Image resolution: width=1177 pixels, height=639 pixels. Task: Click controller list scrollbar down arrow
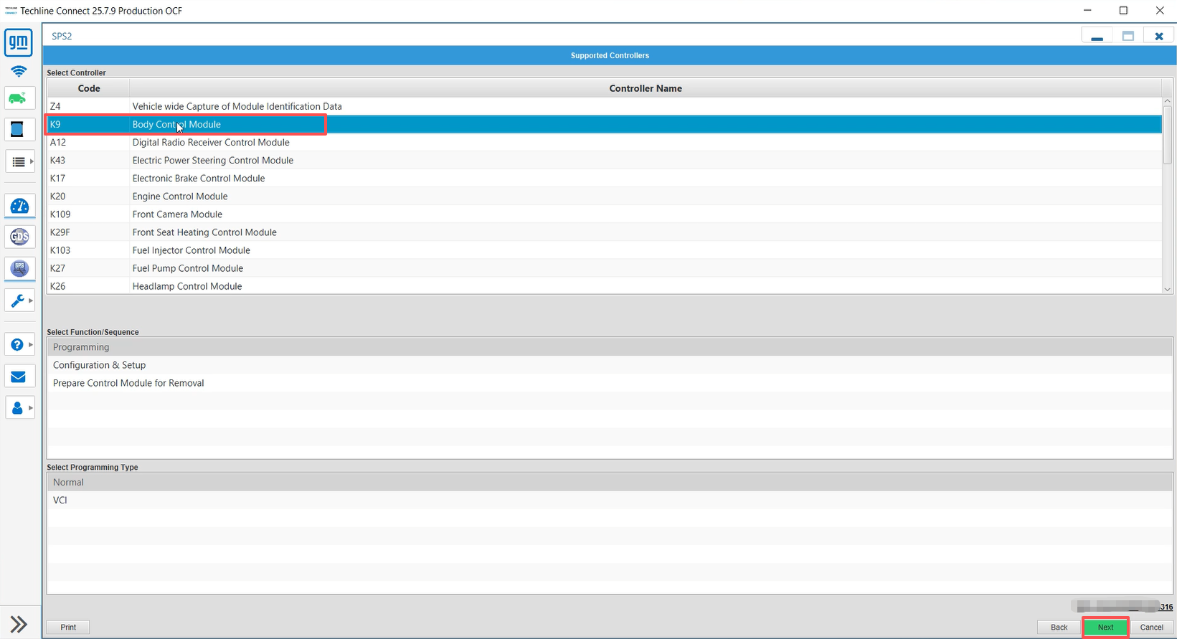(1167, 289)
